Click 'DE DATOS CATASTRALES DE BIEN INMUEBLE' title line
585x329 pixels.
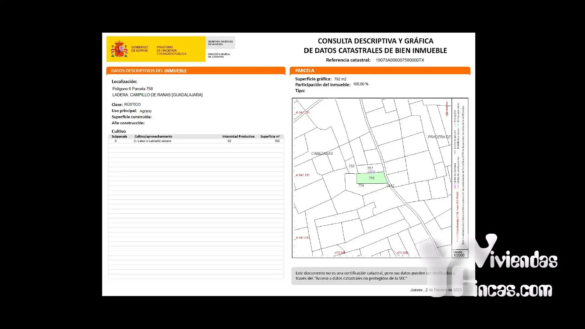tap(375, 51)
